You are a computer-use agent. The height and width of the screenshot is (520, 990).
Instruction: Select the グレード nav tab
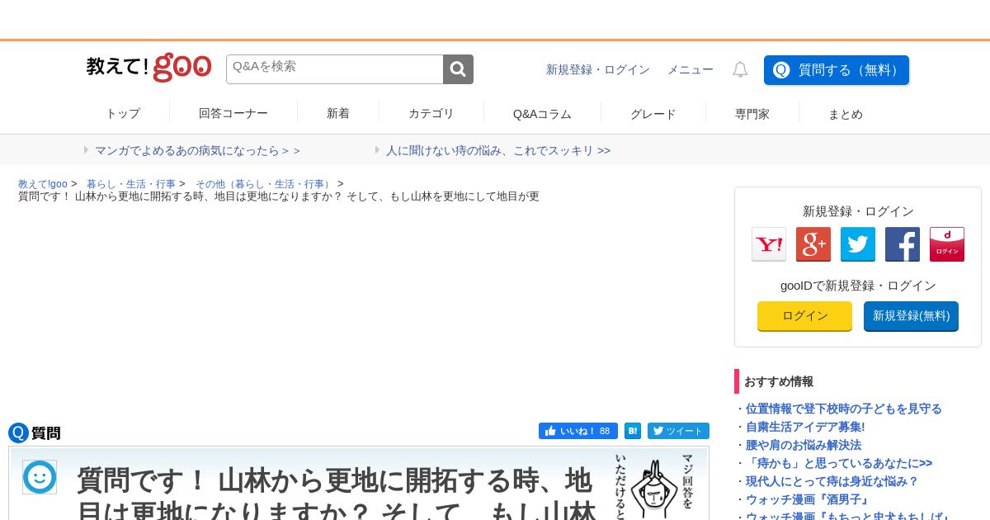click(653, 114)
